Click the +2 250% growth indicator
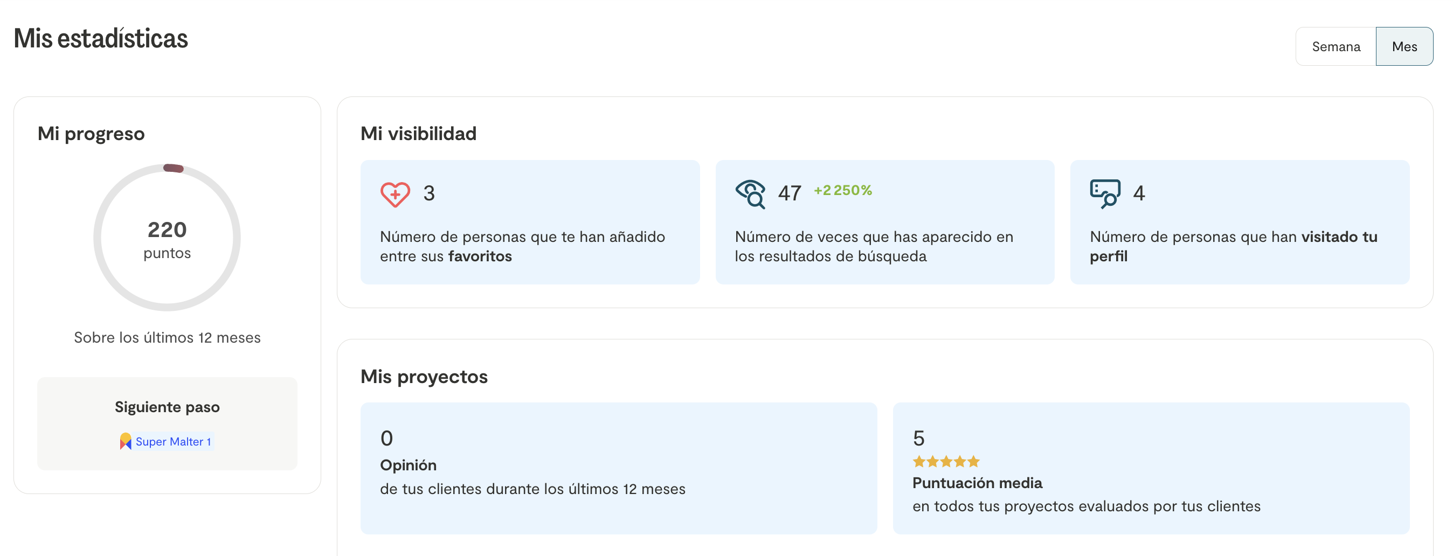 843,191
